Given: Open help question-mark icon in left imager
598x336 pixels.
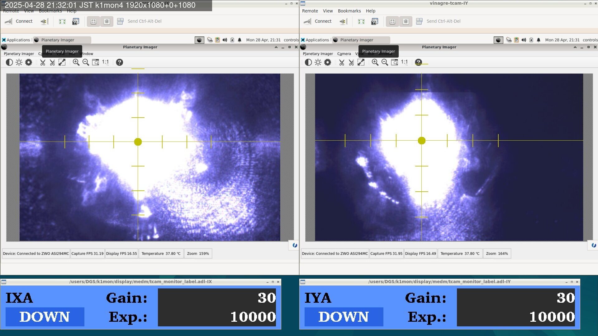Looking at the screenshot, I should [x=119, y=62].
